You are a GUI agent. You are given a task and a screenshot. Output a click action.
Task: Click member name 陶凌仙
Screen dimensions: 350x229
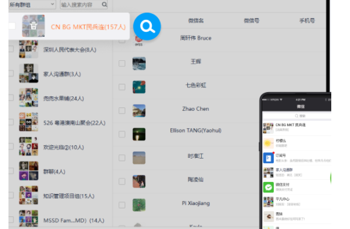pos(196,180)
